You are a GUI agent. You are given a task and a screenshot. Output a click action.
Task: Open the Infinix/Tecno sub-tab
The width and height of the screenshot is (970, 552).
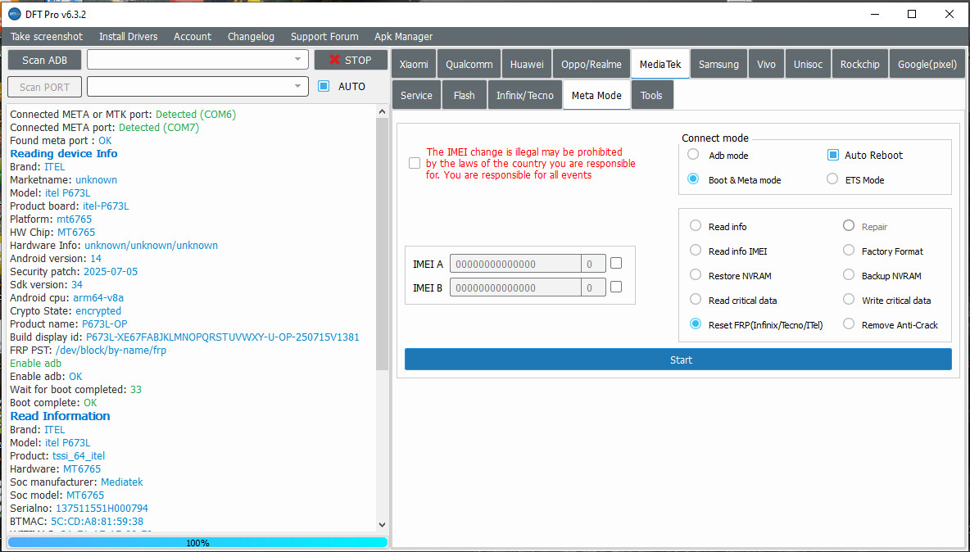pyautogui.click(x=524, y=96)
